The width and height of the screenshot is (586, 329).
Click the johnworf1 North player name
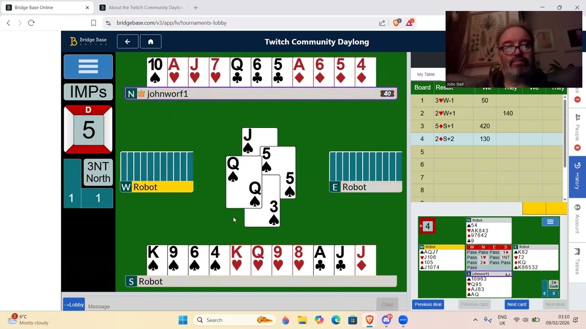point(167,94)
